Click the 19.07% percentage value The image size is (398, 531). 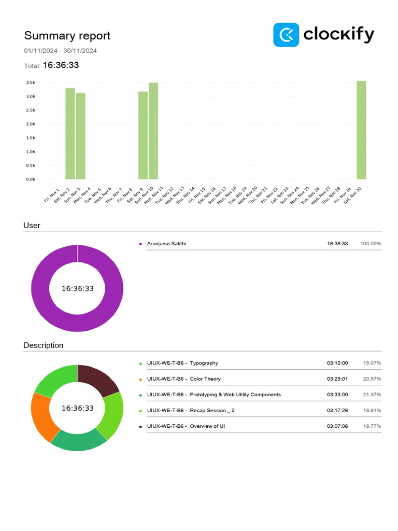click(372, 363)
